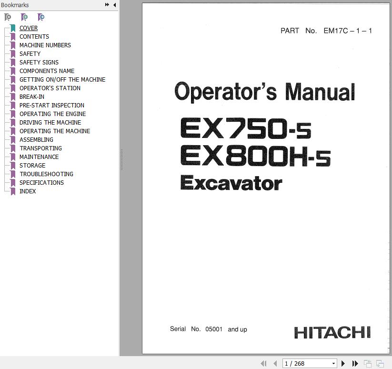
Task: Open DRIVING THE MACHINE bookmark
Action: [x=50, y=123]
